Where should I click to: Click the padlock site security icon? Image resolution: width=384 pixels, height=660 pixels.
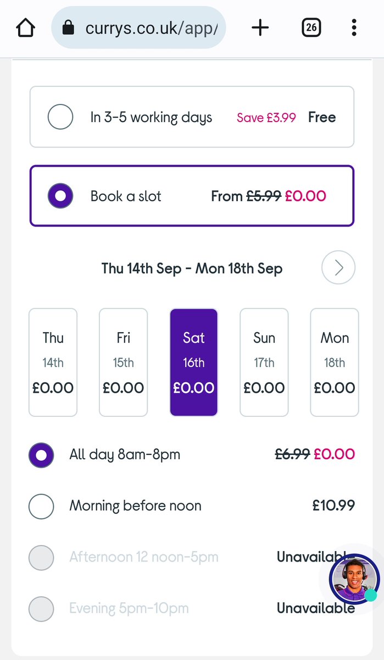pos(68,28)
